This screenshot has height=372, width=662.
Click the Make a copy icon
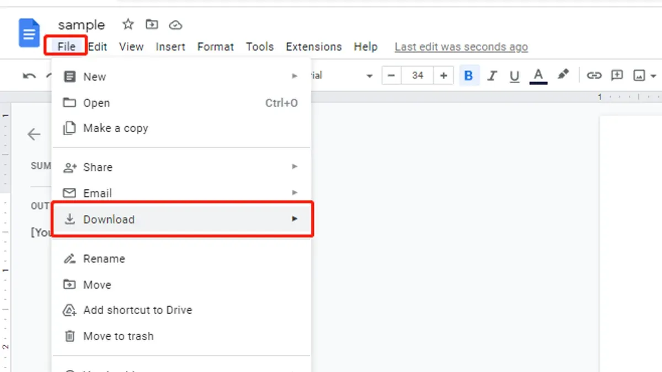click(70, 128)
